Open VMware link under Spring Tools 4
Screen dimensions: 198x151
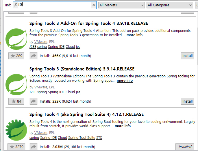tap(41, 133)
